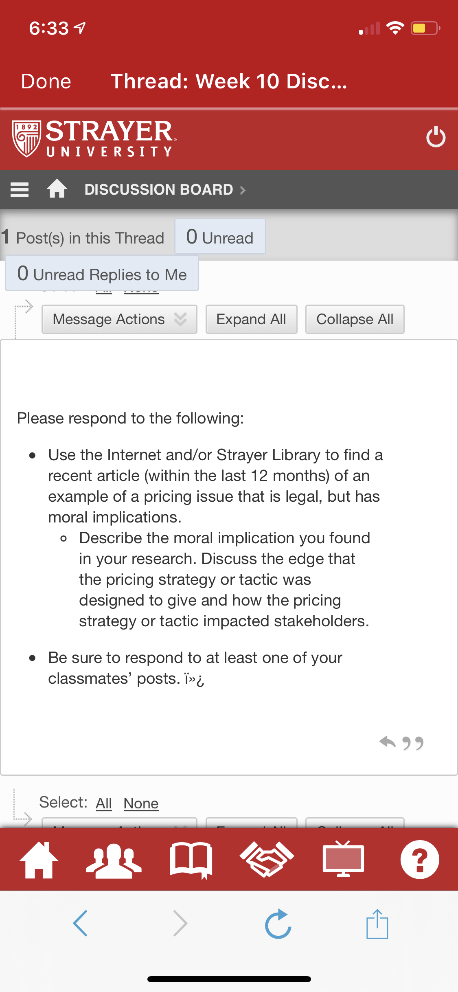Viewport: 458px width, 992px height.
Task: Select All messages link
Action: point(104,803)
